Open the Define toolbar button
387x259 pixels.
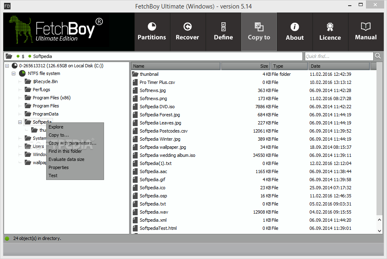pos(223,32)
